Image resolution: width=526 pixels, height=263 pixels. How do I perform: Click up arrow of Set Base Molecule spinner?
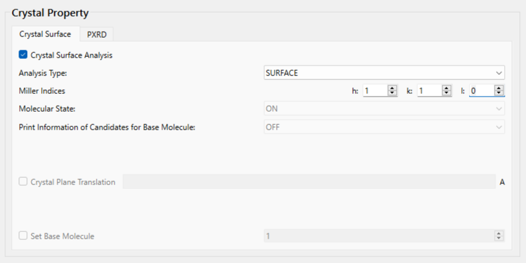click(499, 233)
